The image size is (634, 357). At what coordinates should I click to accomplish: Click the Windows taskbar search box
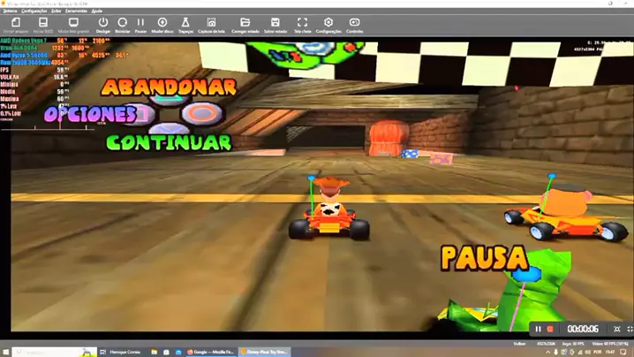coord(55,353)
